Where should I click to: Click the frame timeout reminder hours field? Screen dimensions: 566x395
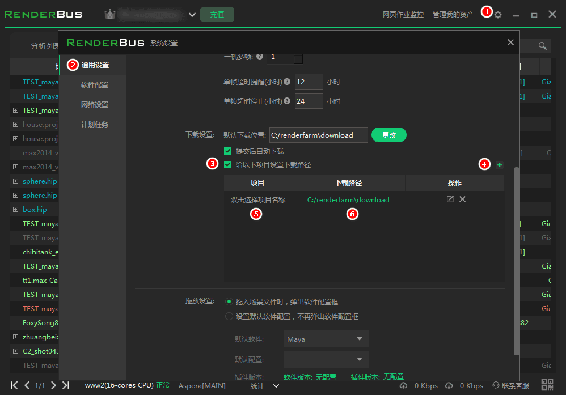[309, 82]
